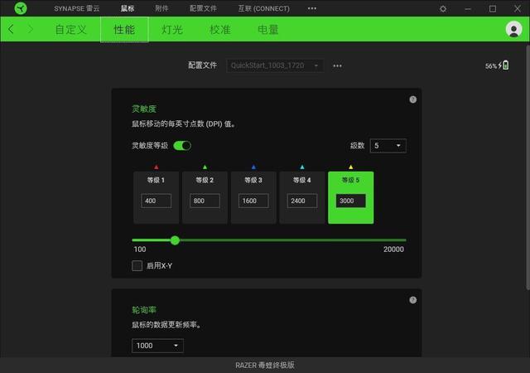
Task: Switch to the 性能 tab
Action: pos(124,30)
